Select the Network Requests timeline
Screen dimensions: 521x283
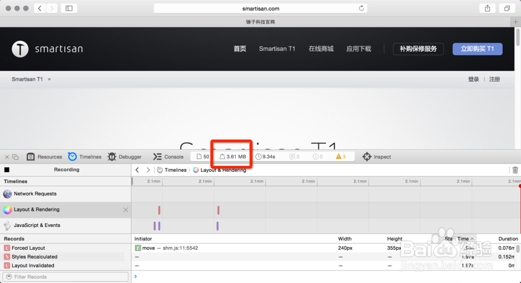click(66, 194)
